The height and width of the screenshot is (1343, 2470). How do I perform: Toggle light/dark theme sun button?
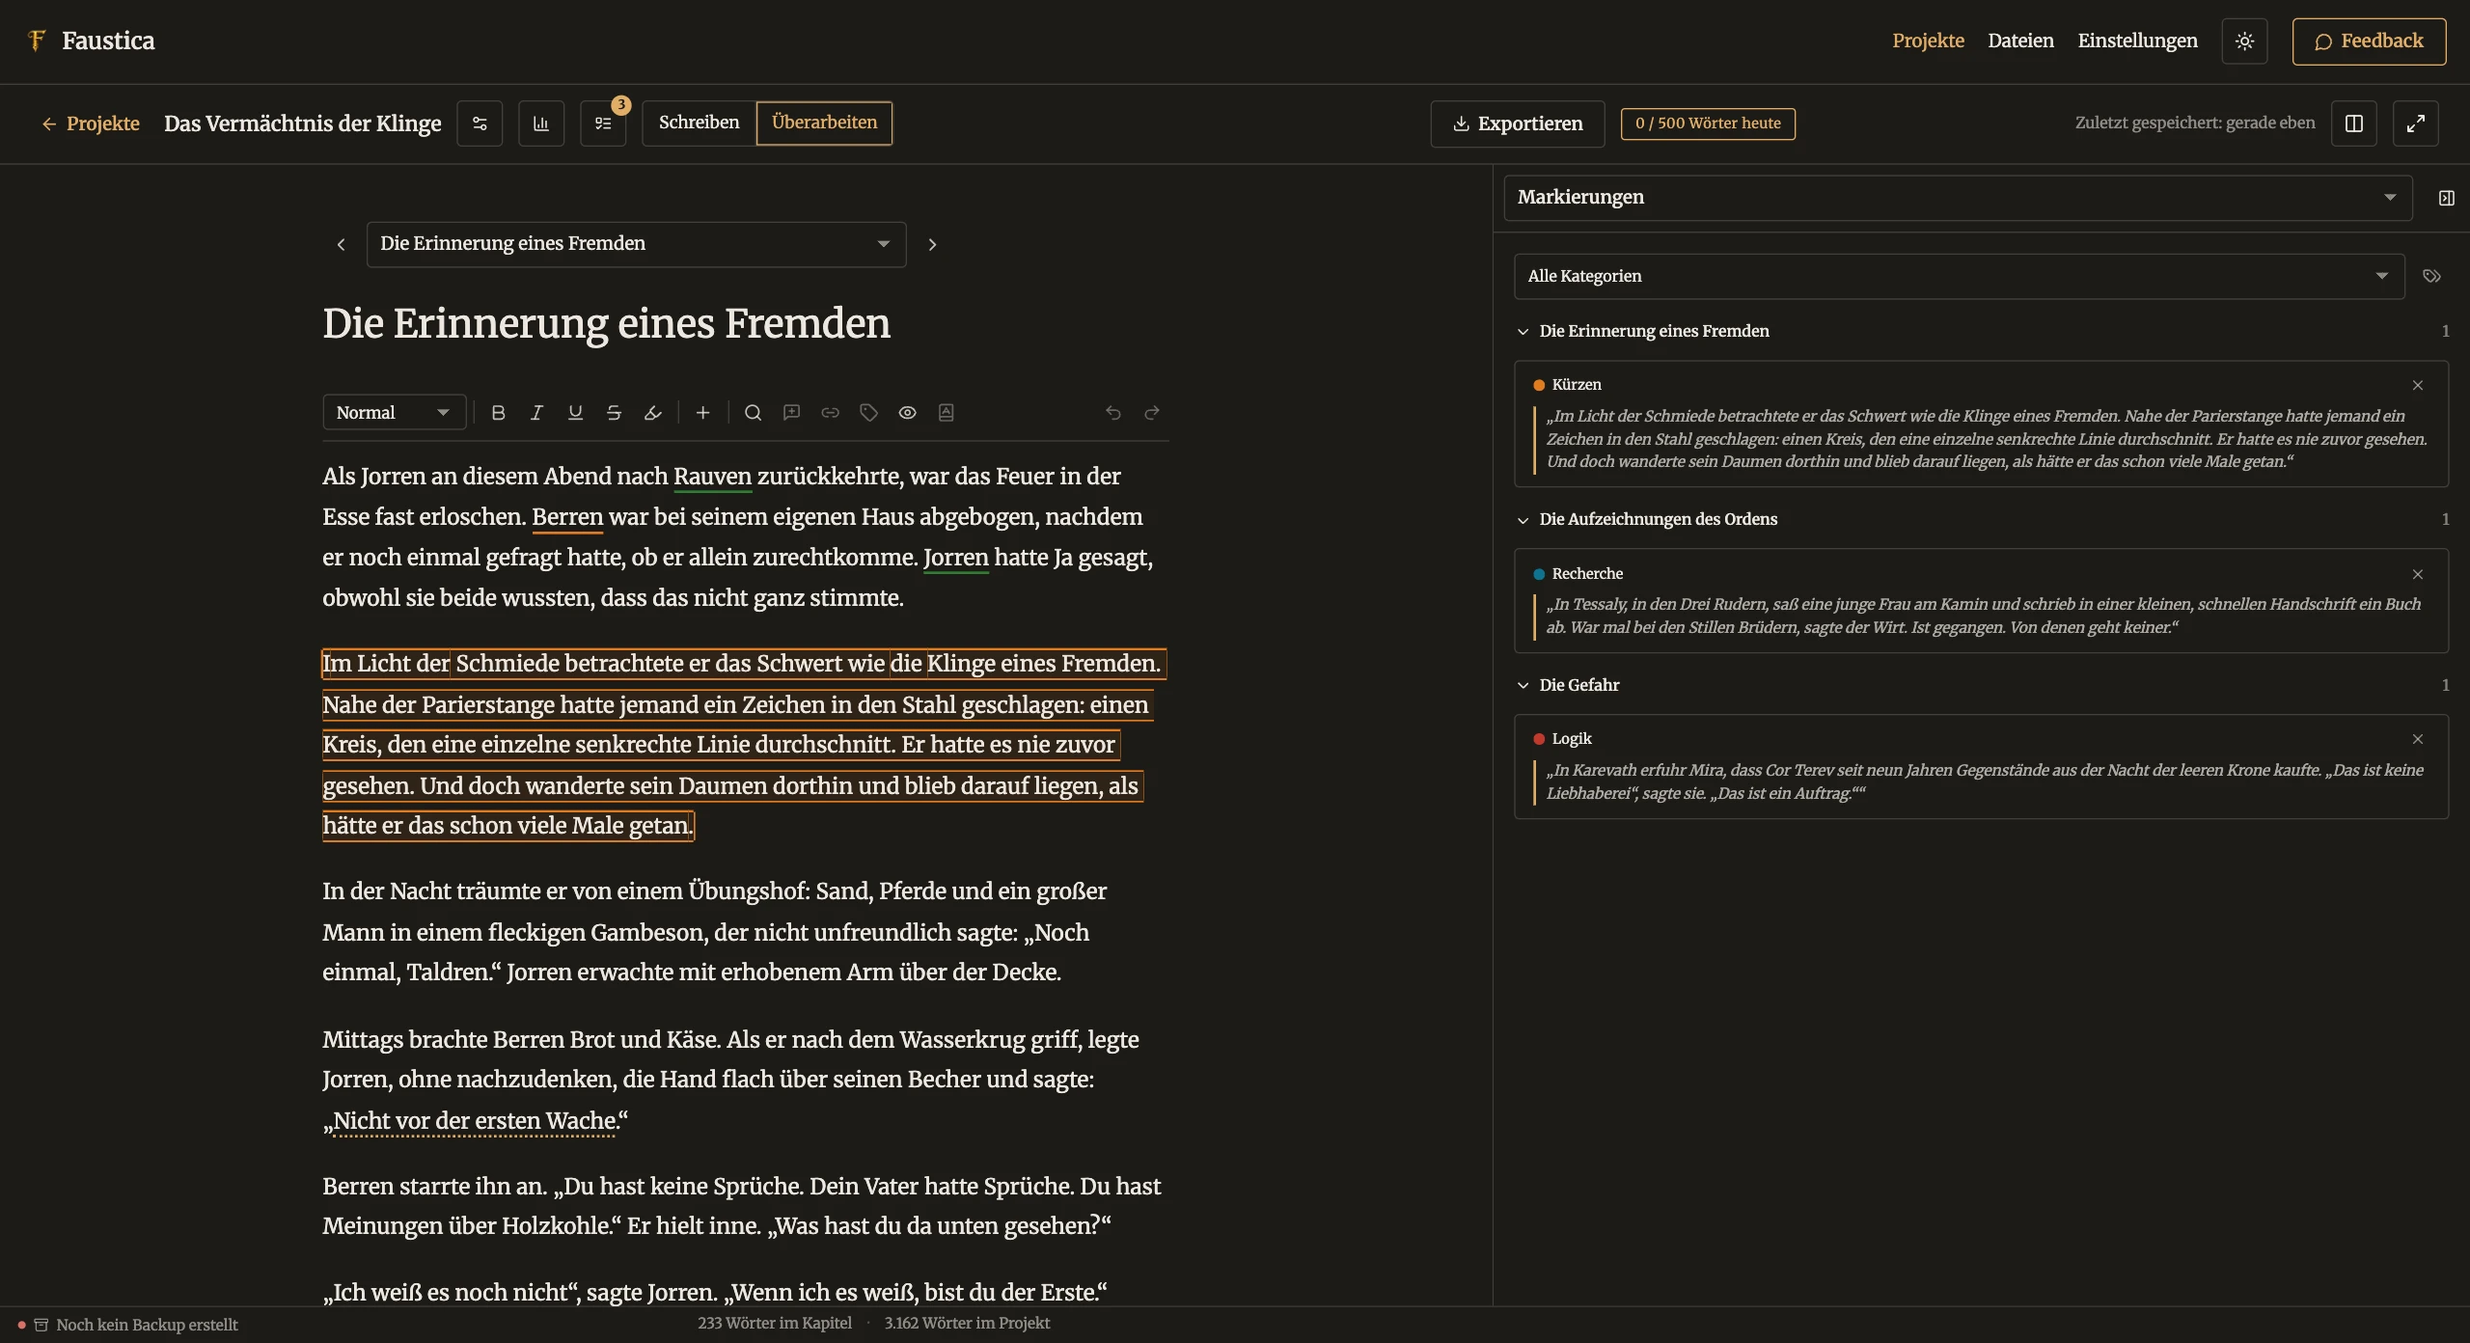click(2244, 41)
